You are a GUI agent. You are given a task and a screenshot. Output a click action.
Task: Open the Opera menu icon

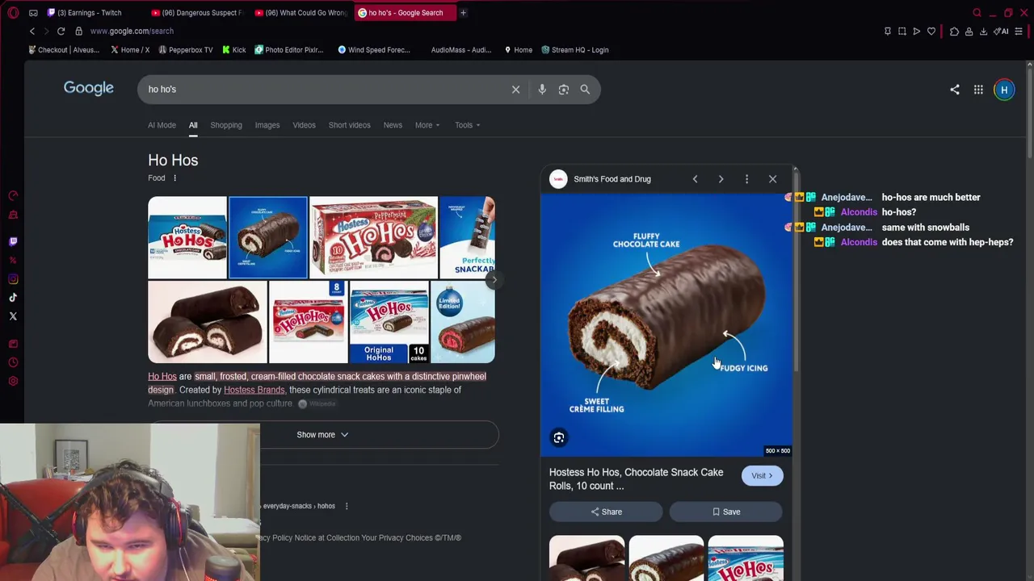[x=13, y=13]
